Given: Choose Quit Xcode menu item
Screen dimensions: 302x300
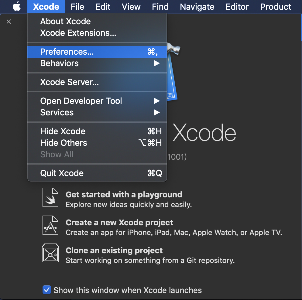Looking at the screenshot, I should click(97, 173).
